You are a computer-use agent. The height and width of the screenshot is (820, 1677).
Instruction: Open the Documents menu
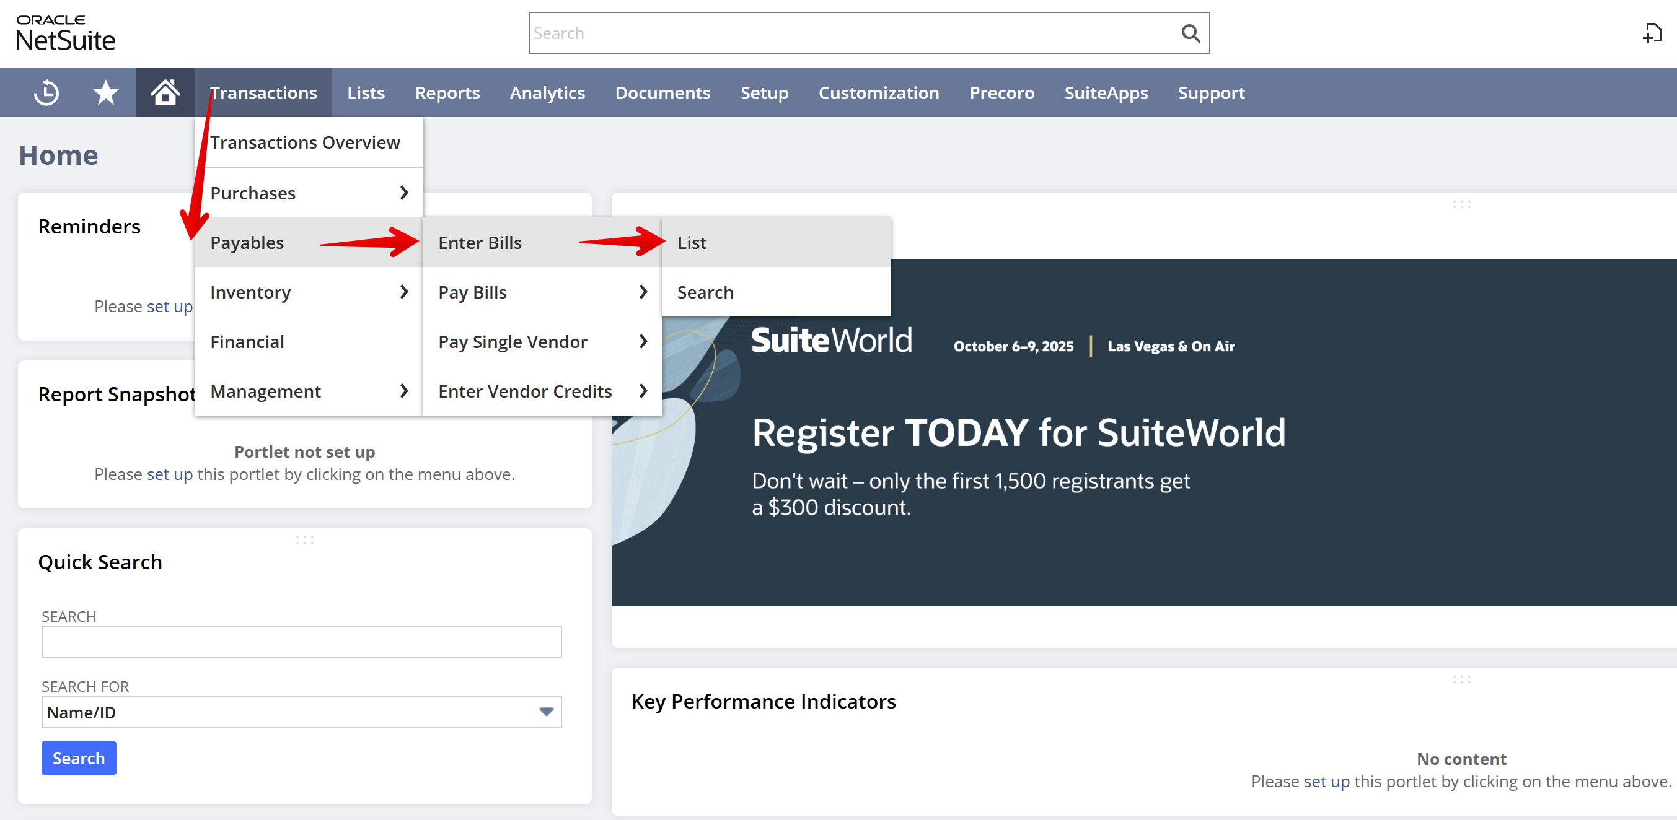pos(662,92)
